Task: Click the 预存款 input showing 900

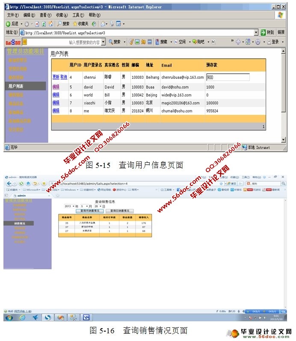Action: 228,77
